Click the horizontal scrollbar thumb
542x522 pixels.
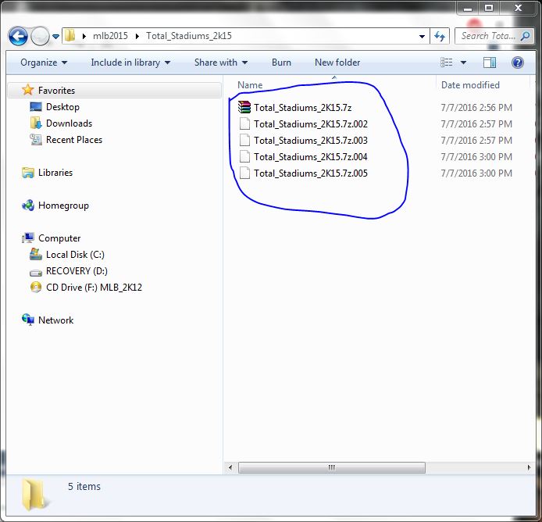point(331,467)
